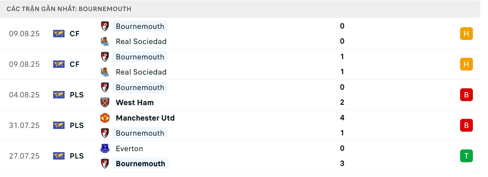Click Bournemouth crest in the West Ham match

point(105,87)
